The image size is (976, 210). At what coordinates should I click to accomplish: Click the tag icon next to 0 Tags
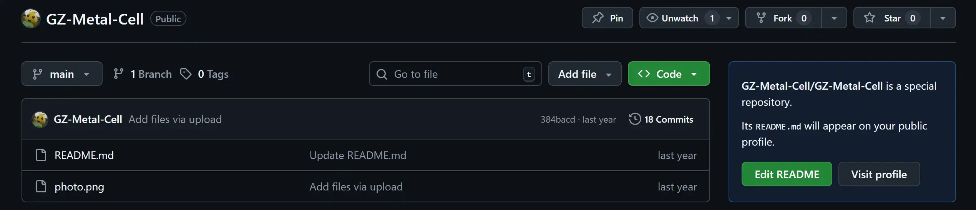pyautogui.click(x=186, y=74)
